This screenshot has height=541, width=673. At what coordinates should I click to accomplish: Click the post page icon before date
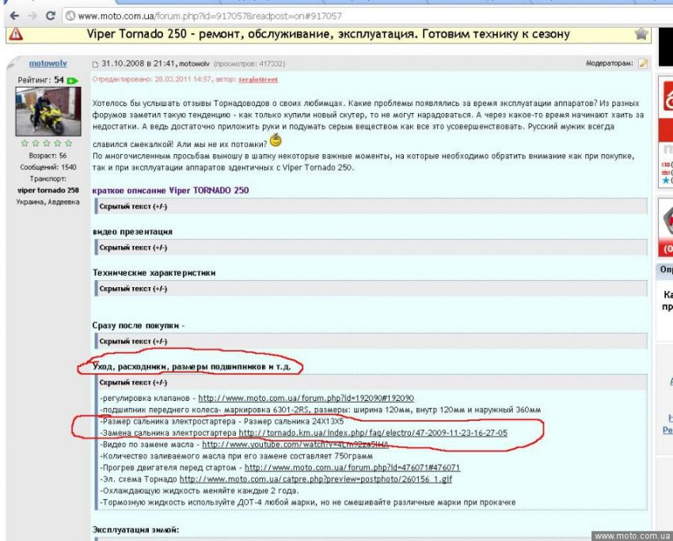point(96,64)
